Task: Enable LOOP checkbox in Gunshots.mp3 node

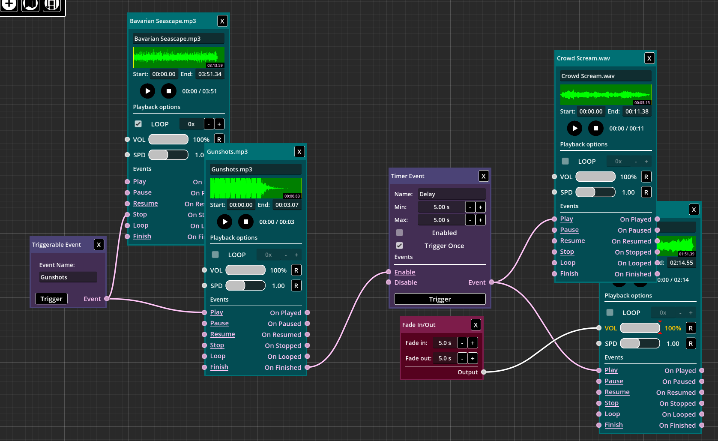Action: pyautogui.click(x=215, y=255)
